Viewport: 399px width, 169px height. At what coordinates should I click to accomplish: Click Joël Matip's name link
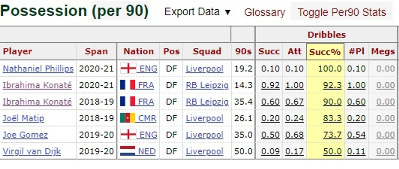[x=23, y=118]
